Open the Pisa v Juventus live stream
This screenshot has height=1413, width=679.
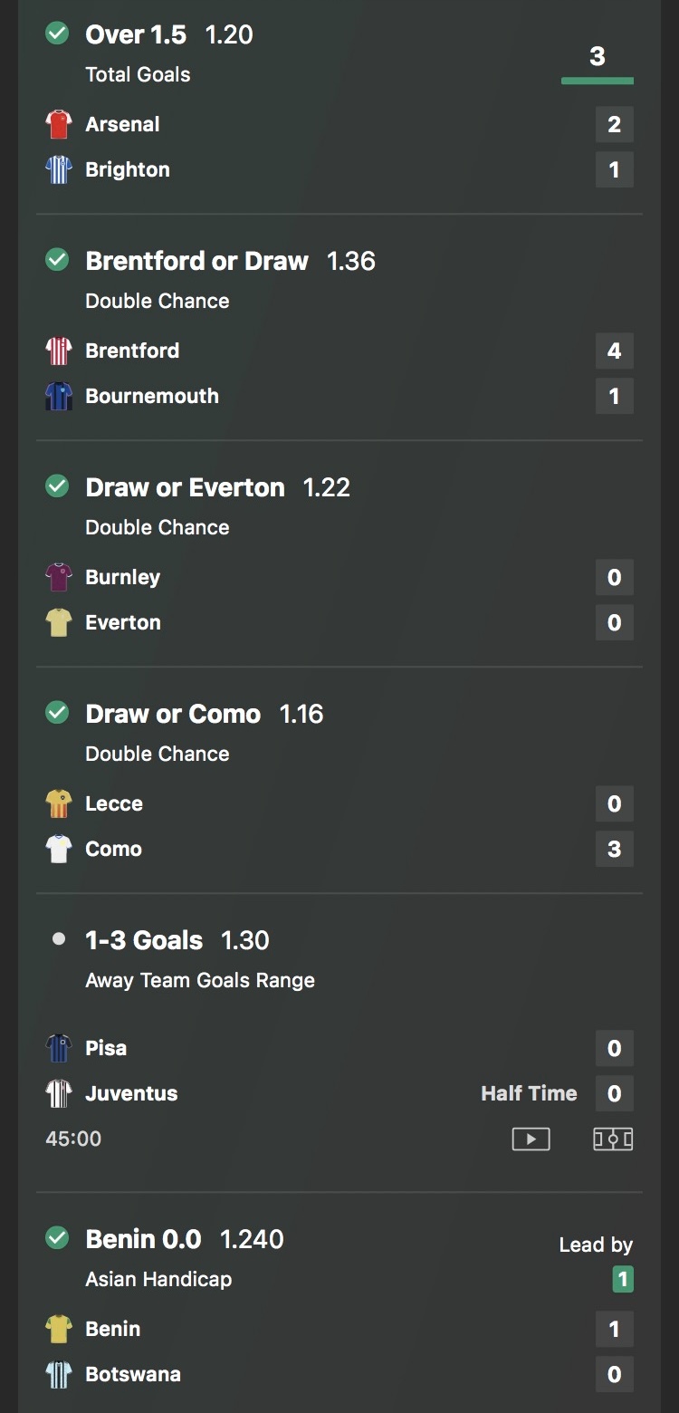click(531, 1139)
